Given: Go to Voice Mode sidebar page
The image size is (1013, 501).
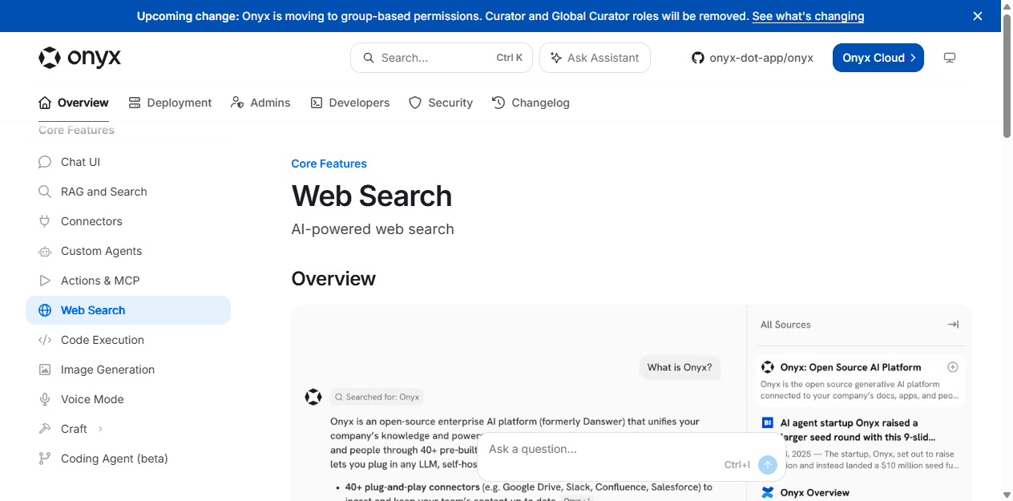Looking at the screenshot, I should (x=128, y=399).
